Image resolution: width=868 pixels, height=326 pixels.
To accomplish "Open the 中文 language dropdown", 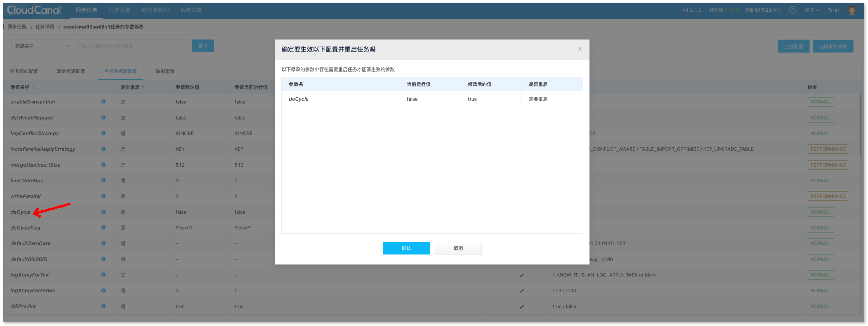I will [812, 10].
